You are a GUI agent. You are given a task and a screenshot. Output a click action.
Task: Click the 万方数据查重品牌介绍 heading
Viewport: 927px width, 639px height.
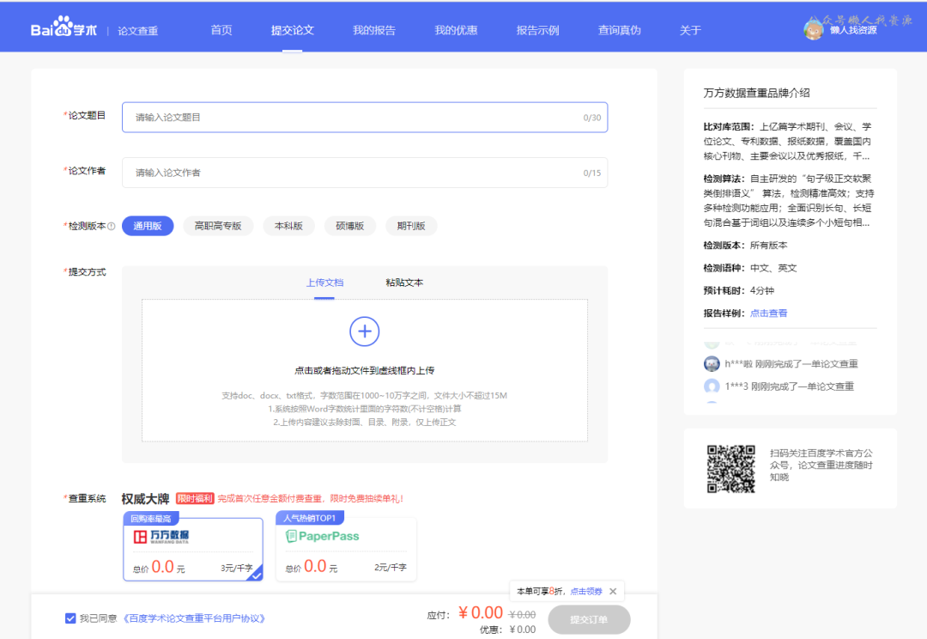756,93
